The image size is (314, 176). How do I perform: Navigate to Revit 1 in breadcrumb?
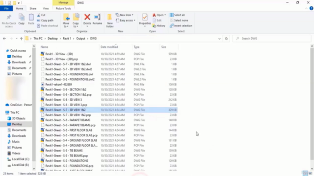point(67,39)
